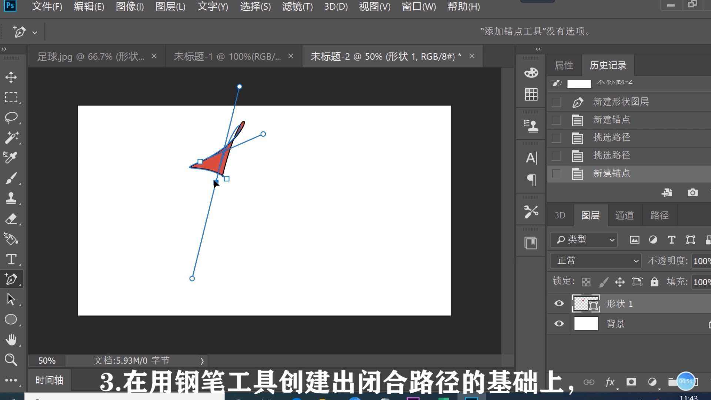The width and height of the screenshot is (711, 400).
Task: Select the Path Selection arrow tool
Action: [x=11, y=299]
